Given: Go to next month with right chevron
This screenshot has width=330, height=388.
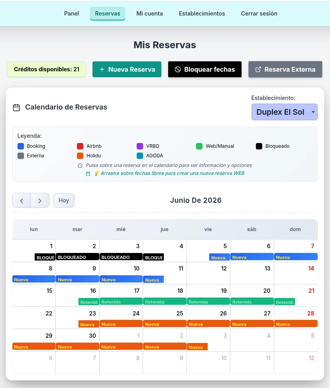Looking at the screenshot, I should pos(40,200).
